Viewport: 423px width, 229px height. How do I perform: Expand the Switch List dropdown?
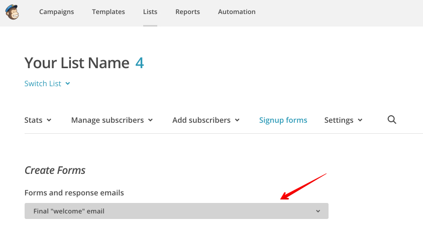(47, 83)
